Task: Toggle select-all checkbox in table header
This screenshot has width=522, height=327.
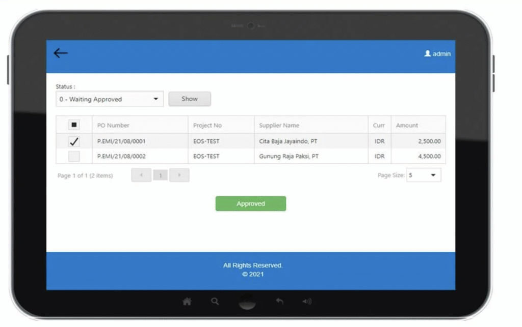Action: (x=74, y=125)
